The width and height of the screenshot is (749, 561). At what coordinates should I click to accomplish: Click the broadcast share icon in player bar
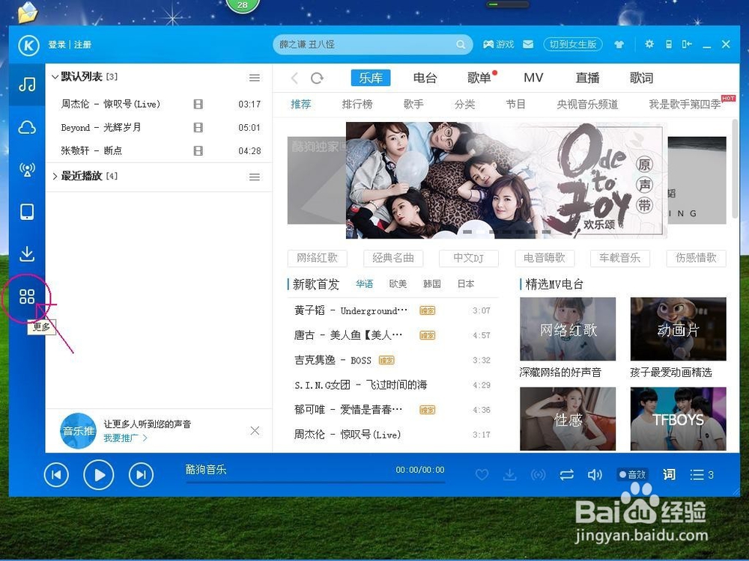539,475
